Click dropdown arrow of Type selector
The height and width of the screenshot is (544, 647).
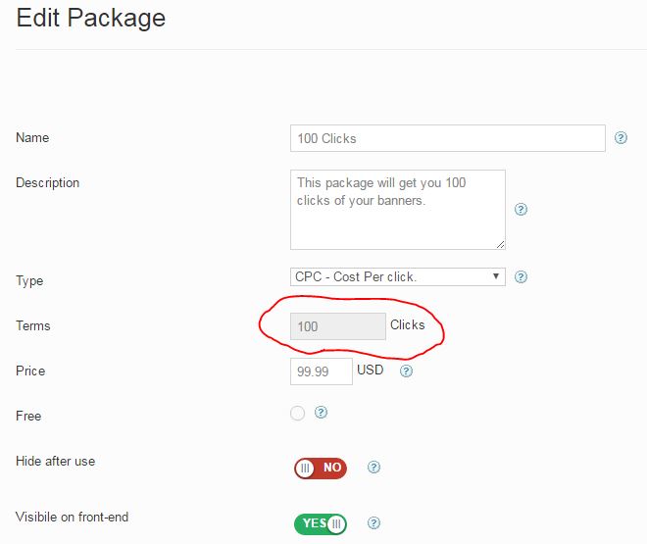point(496,276)
